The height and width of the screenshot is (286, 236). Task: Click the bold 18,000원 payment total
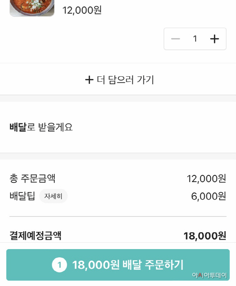[205, 236]
